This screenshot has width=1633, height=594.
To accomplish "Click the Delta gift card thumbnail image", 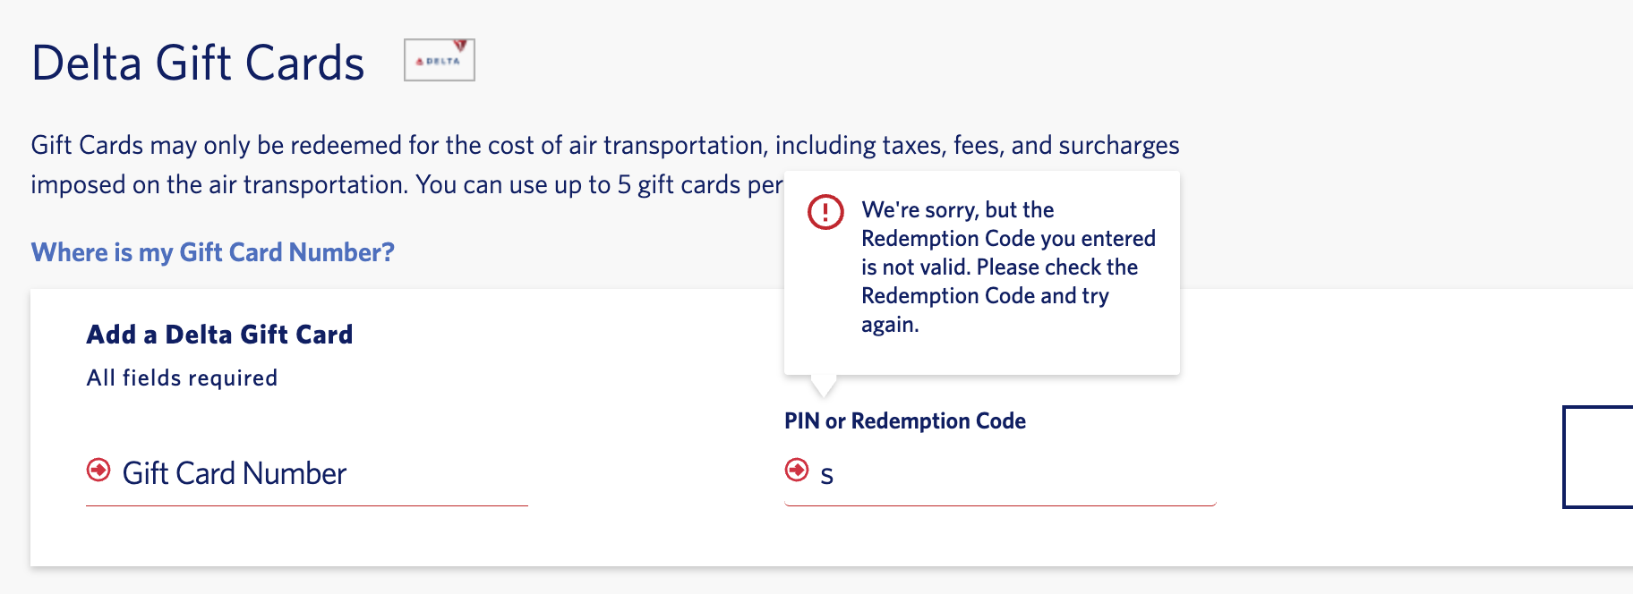I will (439, 60).
